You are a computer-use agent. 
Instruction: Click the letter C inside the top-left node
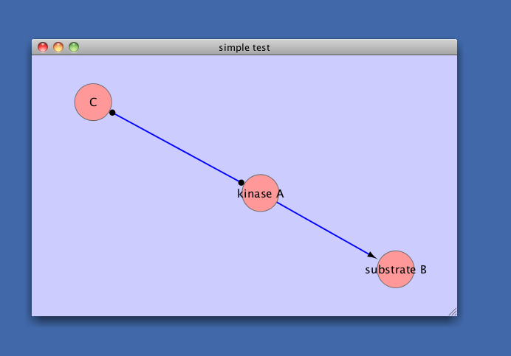point(93,102)
